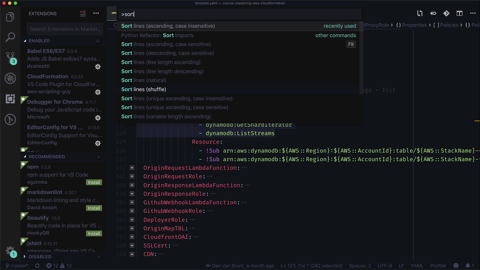Install the markdownlint extension
This screenshot has height=270, width=480.
tap(94, 208)
